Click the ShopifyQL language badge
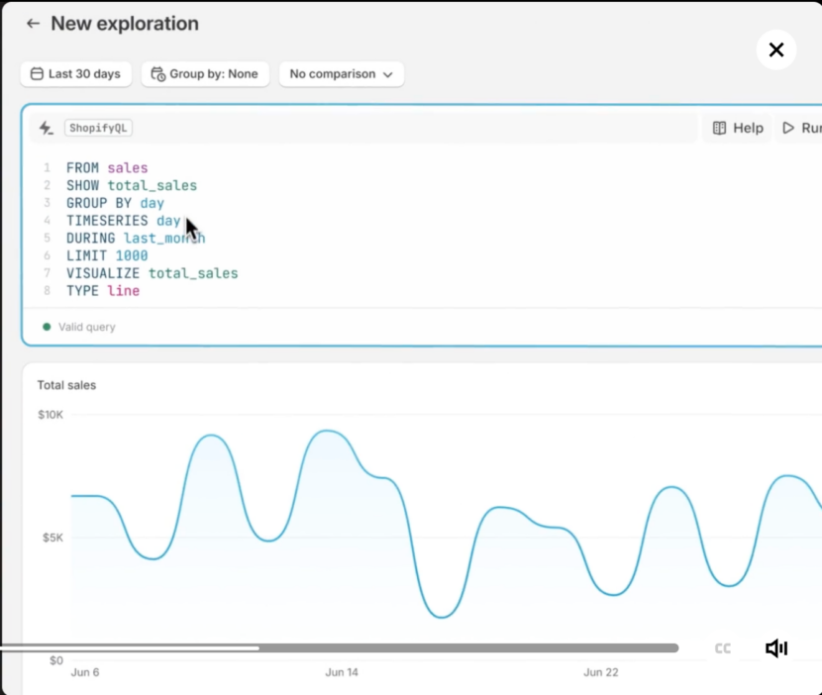This screenshot has width=822, height=695. pos(97,128)
